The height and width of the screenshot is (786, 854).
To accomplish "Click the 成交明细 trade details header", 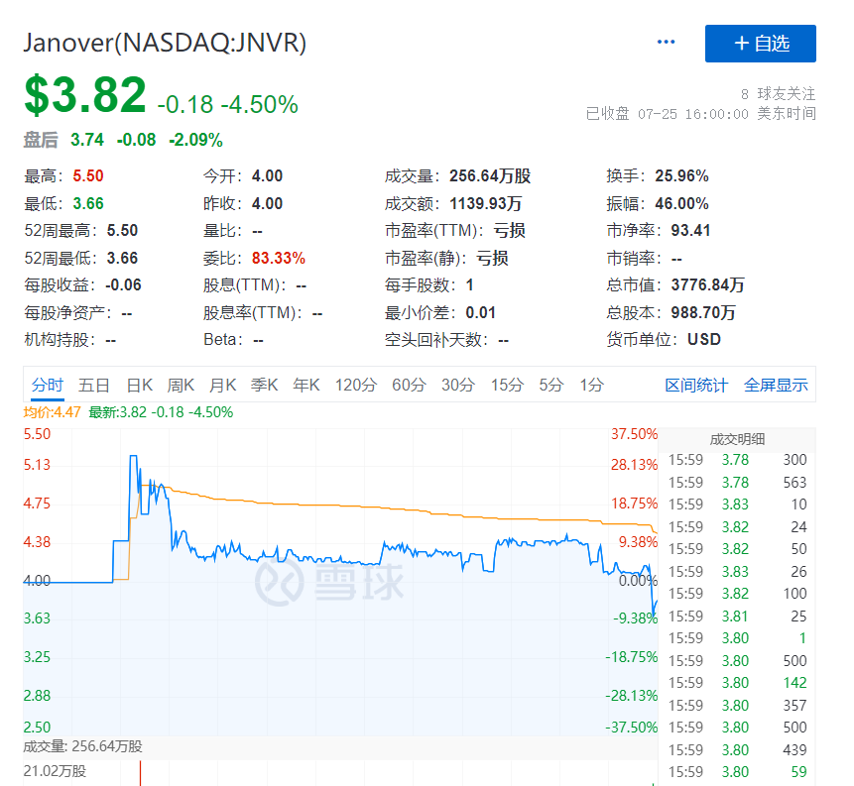I will point(737,439).
